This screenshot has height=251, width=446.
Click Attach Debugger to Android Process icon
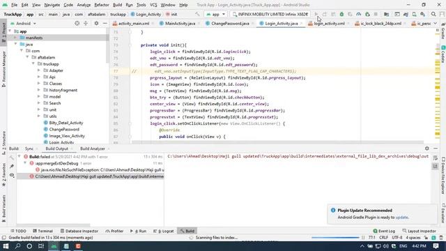coord(367,14)
